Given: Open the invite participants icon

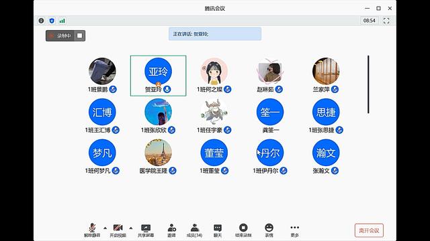Looking at the screenshot, I should (172, 230).
